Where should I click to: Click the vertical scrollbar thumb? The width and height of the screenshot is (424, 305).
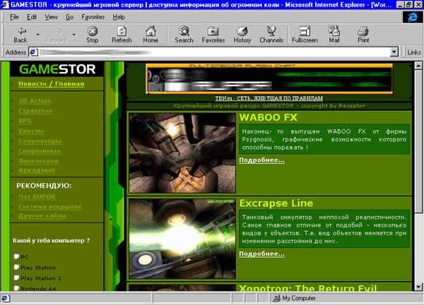pos(418,141)
